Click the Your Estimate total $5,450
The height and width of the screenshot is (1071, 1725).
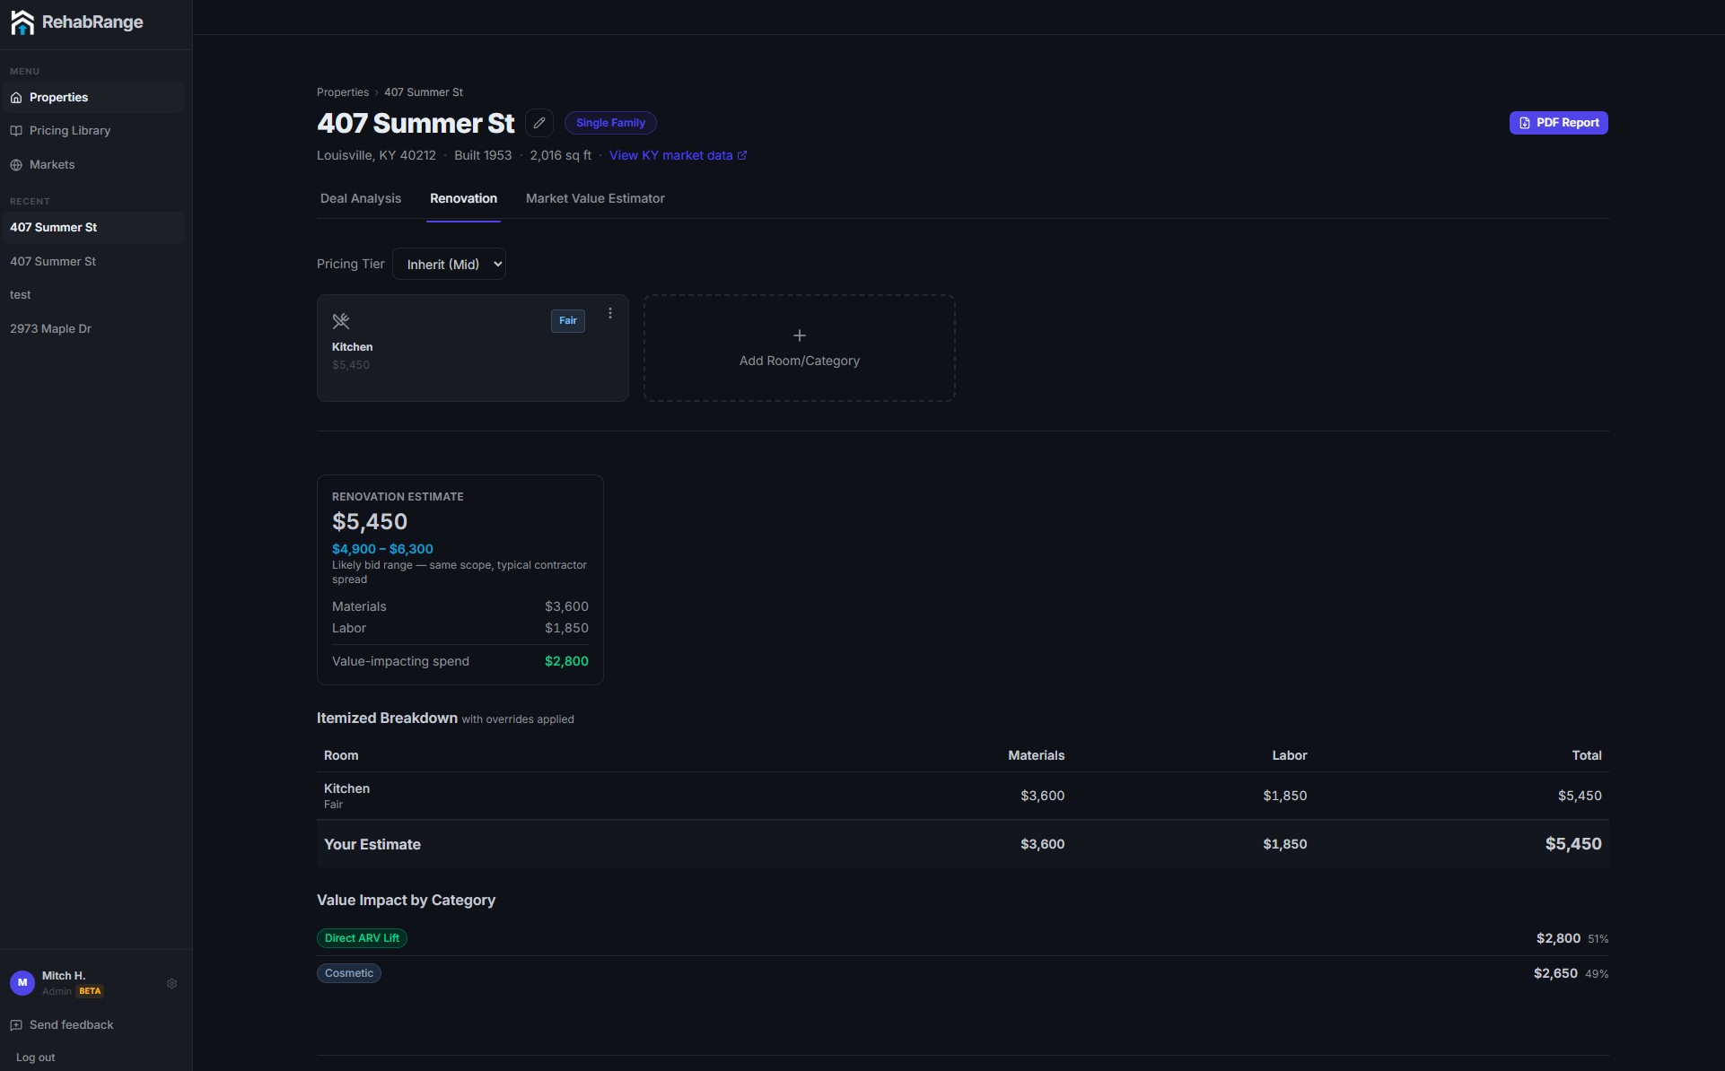(x=1573, y=844)
